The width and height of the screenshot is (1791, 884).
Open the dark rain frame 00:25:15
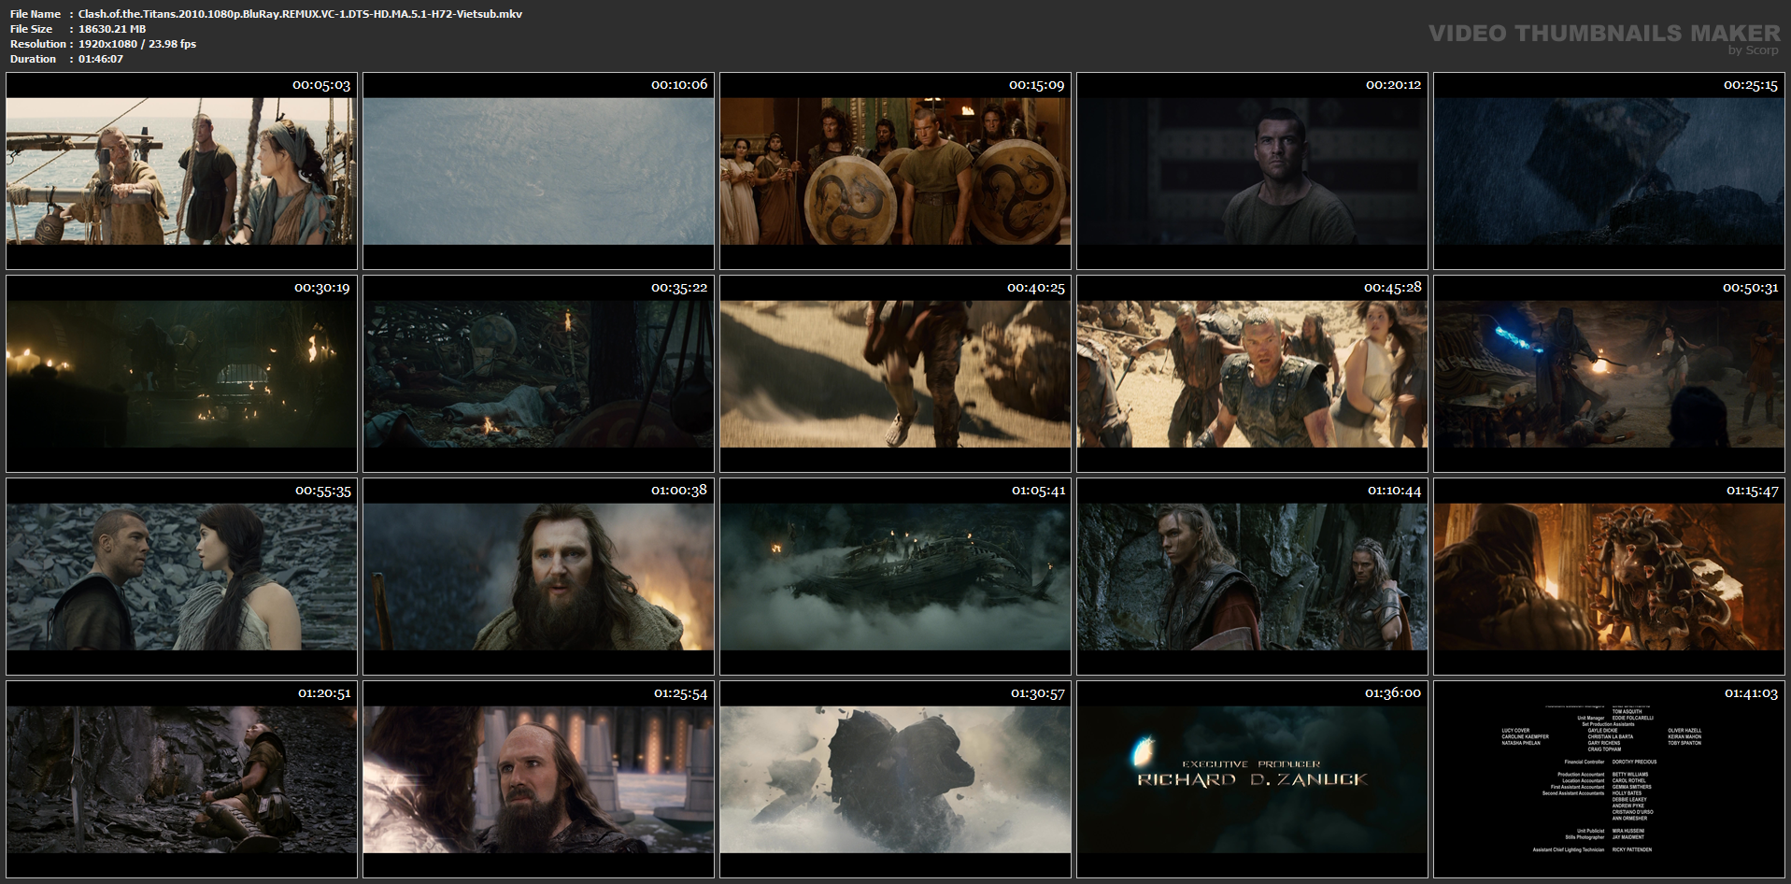pos(1609,171)
